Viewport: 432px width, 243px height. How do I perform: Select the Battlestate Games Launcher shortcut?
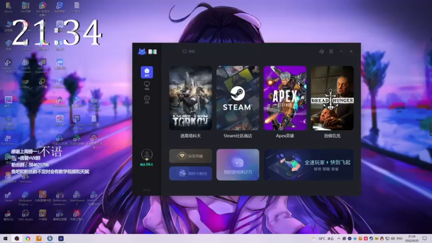pos(59,198)
